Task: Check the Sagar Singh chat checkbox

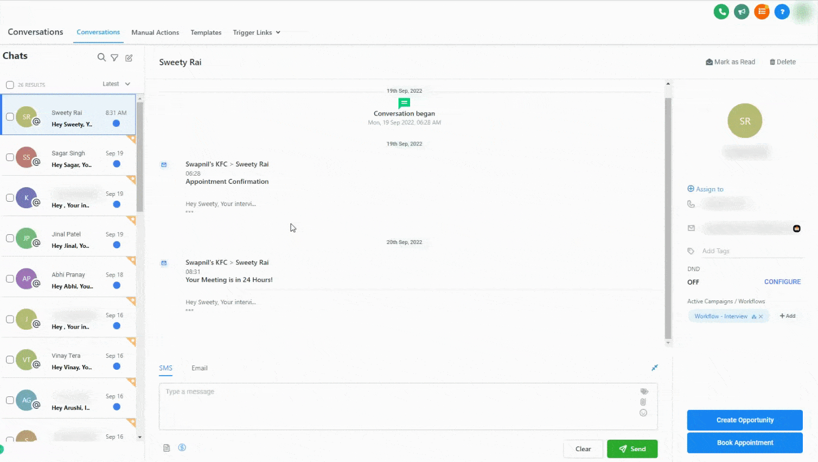Action: tap(10, 157)
